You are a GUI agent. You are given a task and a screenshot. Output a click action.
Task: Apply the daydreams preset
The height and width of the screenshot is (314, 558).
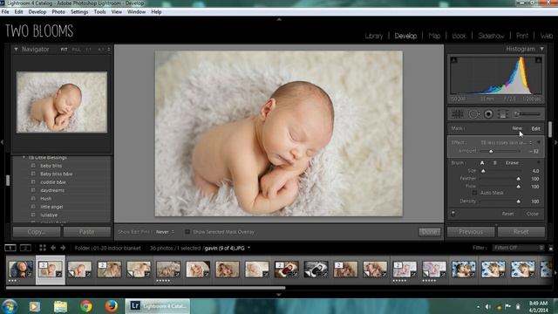52,190
